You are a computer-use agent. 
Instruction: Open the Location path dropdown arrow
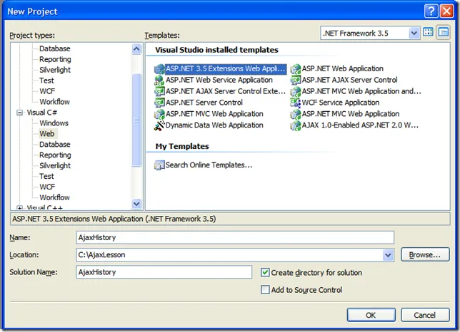pyautogui.click(x=388, y=255)
